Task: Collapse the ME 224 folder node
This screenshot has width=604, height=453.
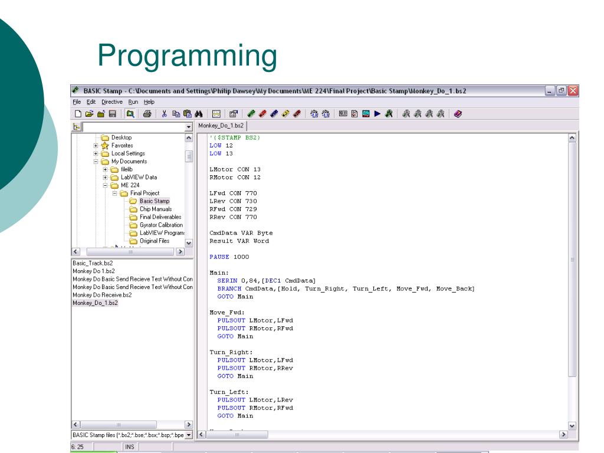Action: 105,185
